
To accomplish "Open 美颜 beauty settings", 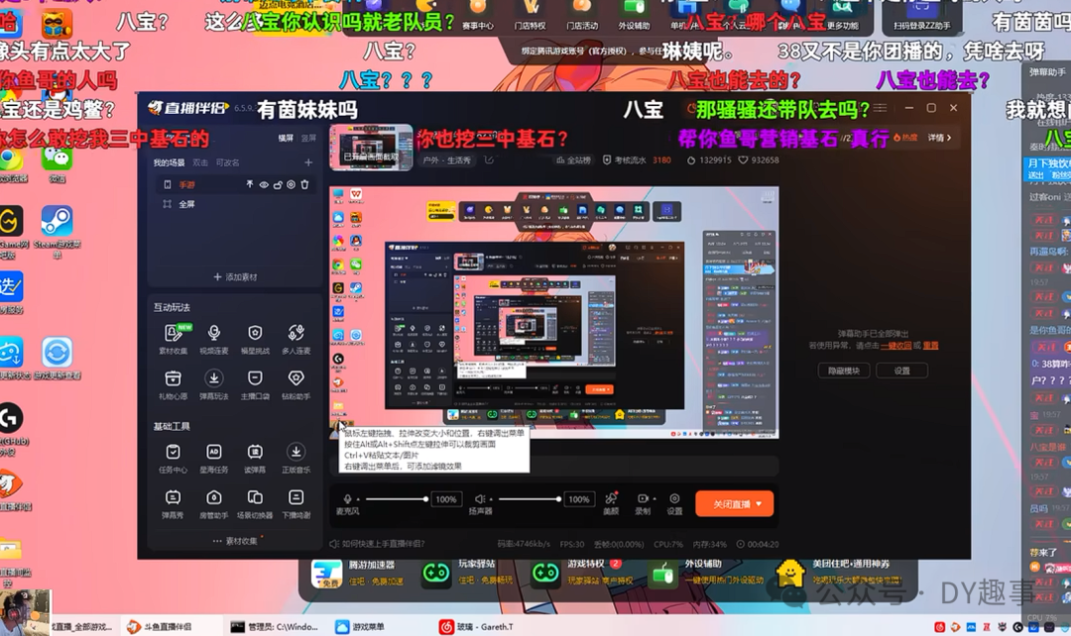I will pos(611,503).
